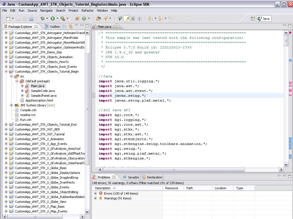Collapse all projects in Package Explorer
The image size is (293, 219).
[64, 26]
